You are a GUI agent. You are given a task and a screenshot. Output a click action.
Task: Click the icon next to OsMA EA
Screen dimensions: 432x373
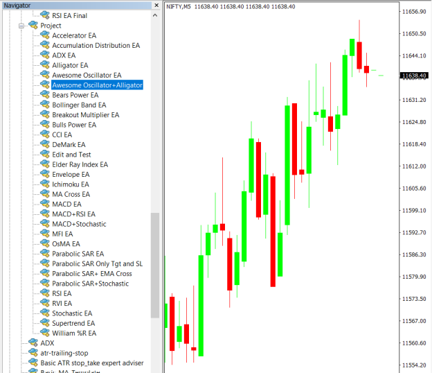tap(45, 244)
